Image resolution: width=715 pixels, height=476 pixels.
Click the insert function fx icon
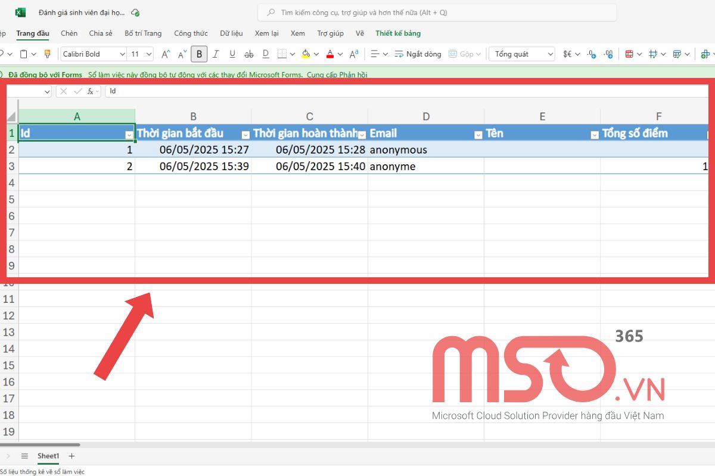coord(91,91)
